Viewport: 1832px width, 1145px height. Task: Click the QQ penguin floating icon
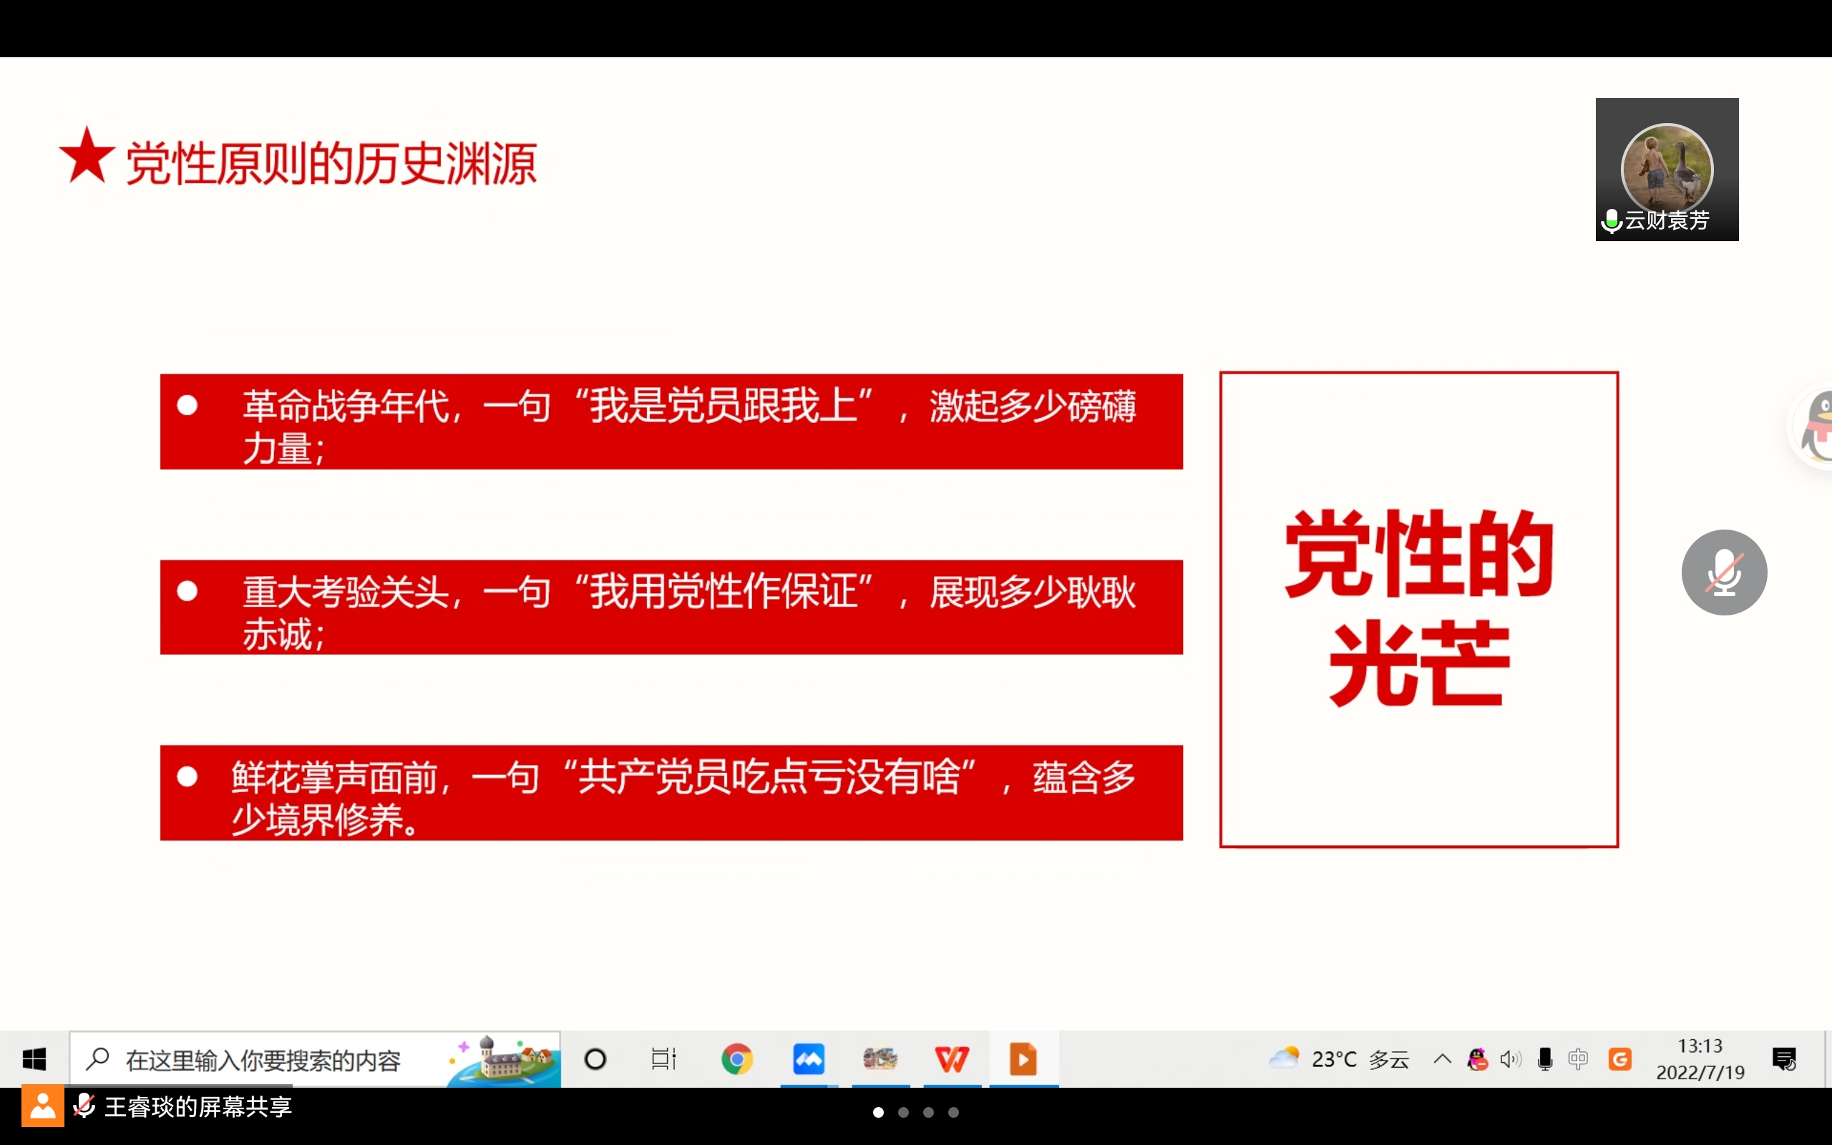[x=1817, y=429]
